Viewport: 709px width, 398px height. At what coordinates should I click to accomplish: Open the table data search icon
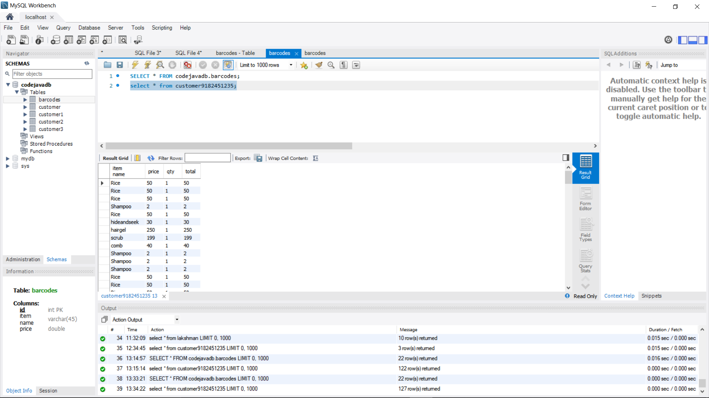coord(123,40)
